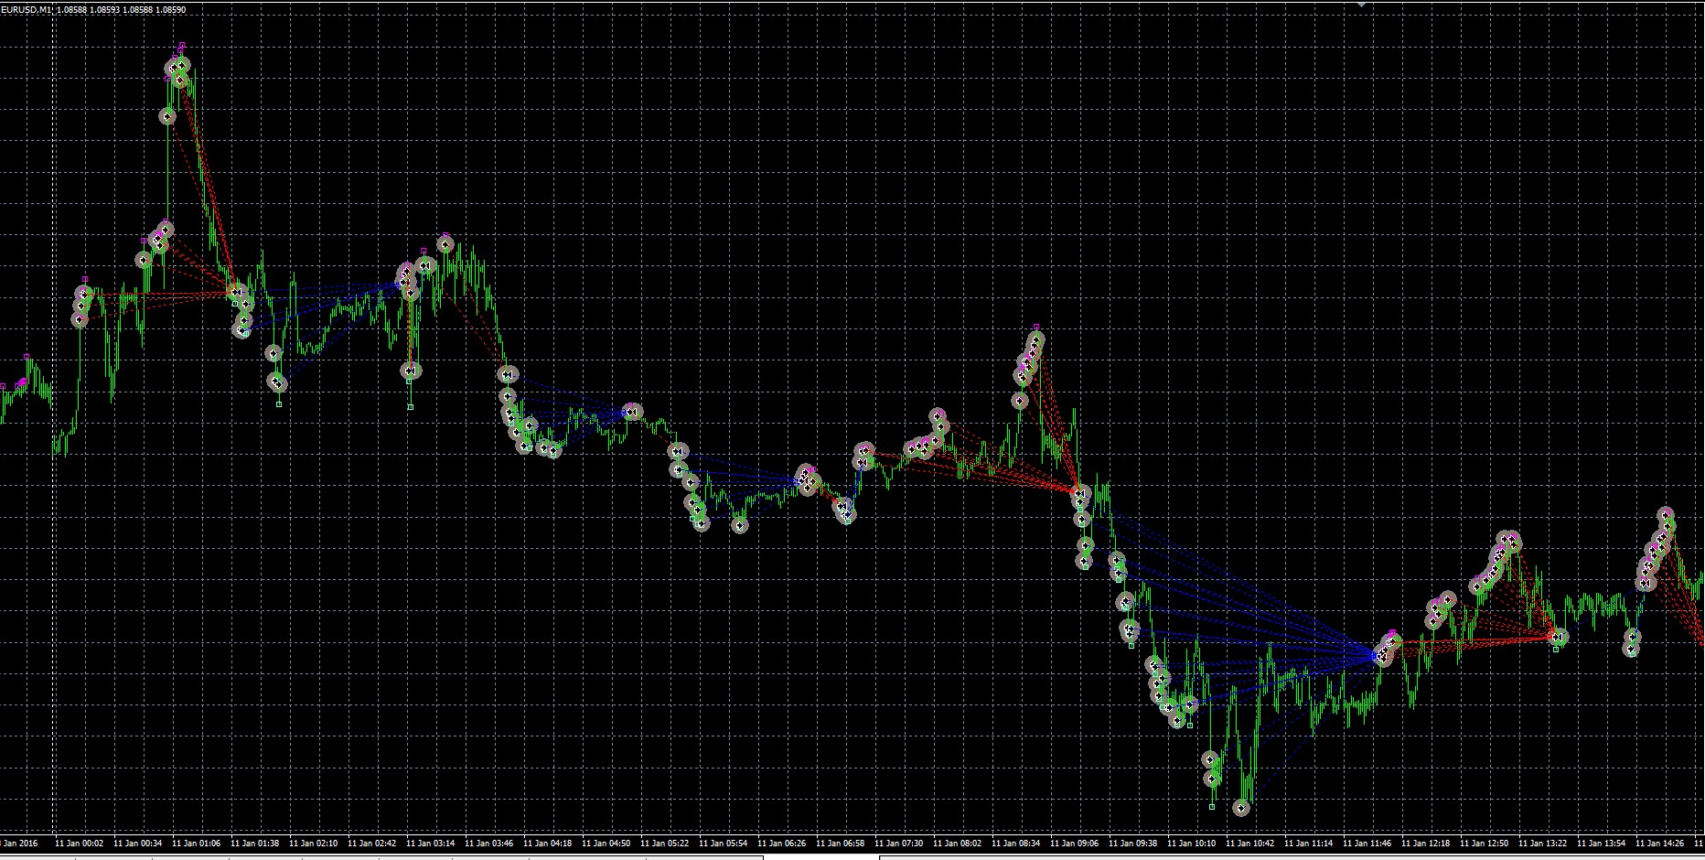Click the '11 Jan 03:14' time axis label

[431, 844]
